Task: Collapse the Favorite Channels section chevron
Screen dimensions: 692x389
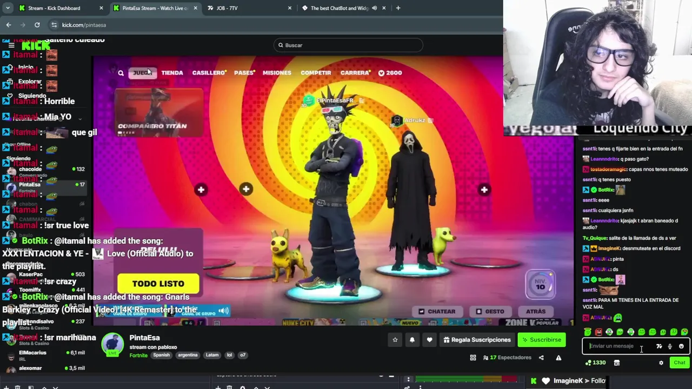Action: pos(80,118)
